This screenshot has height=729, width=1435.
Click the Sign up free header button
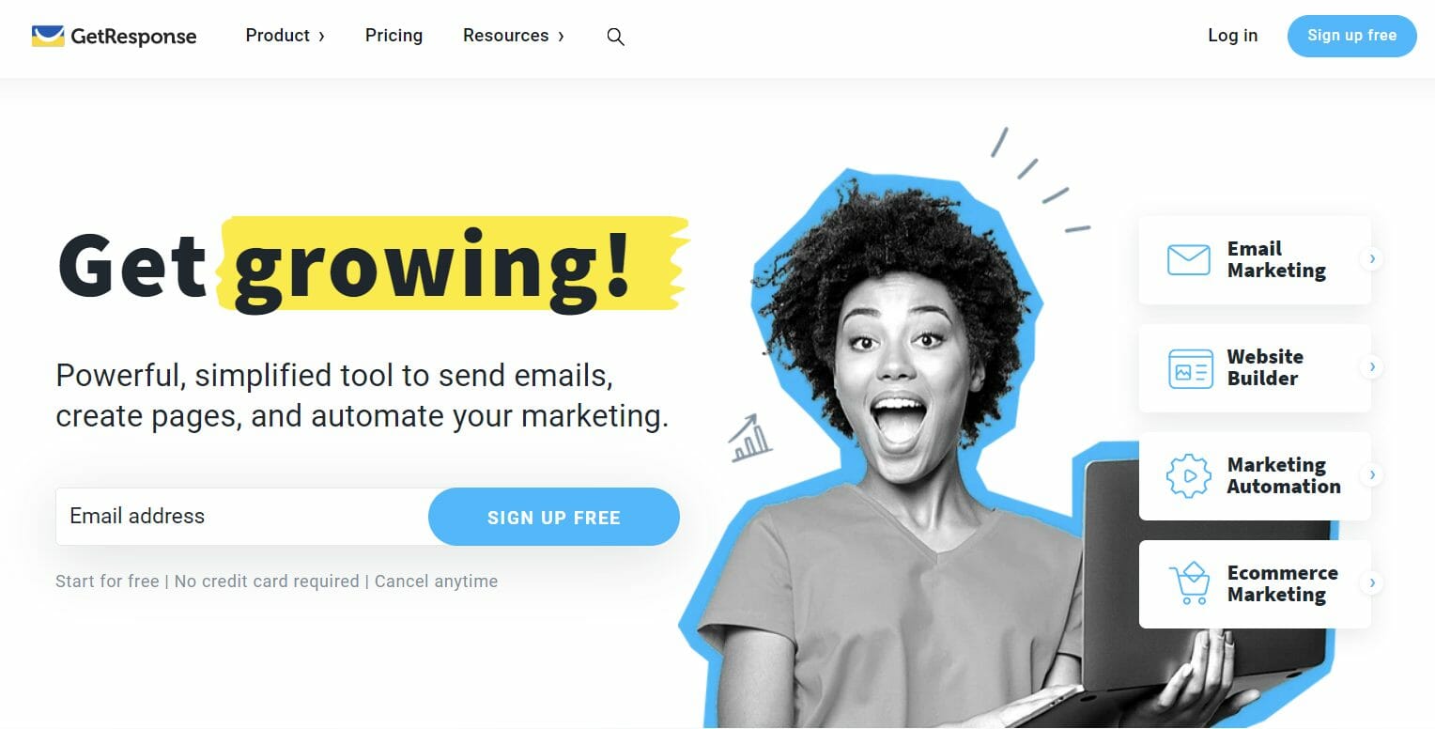click(x=1351, y=36)
